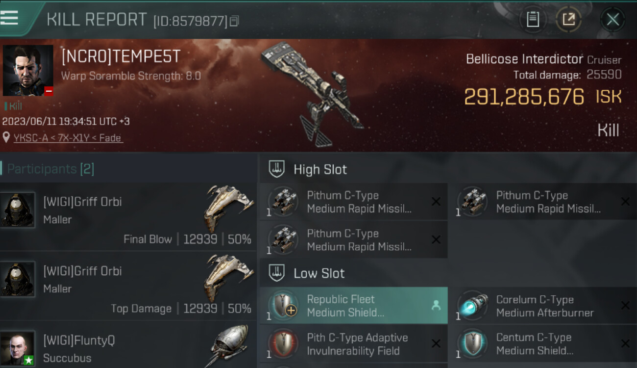Dismiss the Pith C-Type Invulnerability Field row
The height and width of the screenshot is (368, 637).
click(x=436, y=344)
